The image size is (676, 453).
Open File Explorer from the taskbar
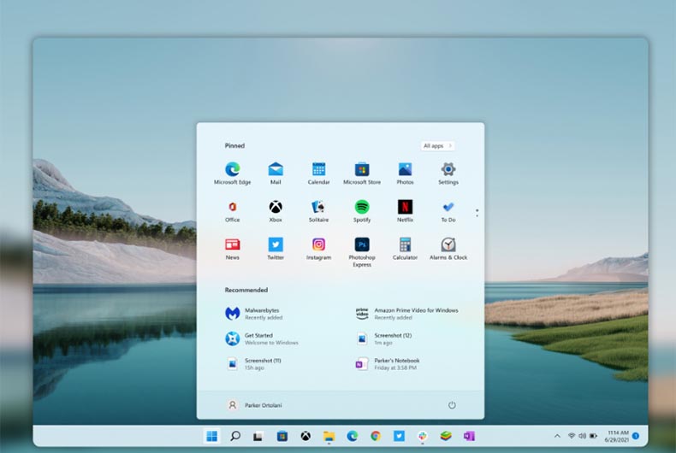click(x=329, y=436)
